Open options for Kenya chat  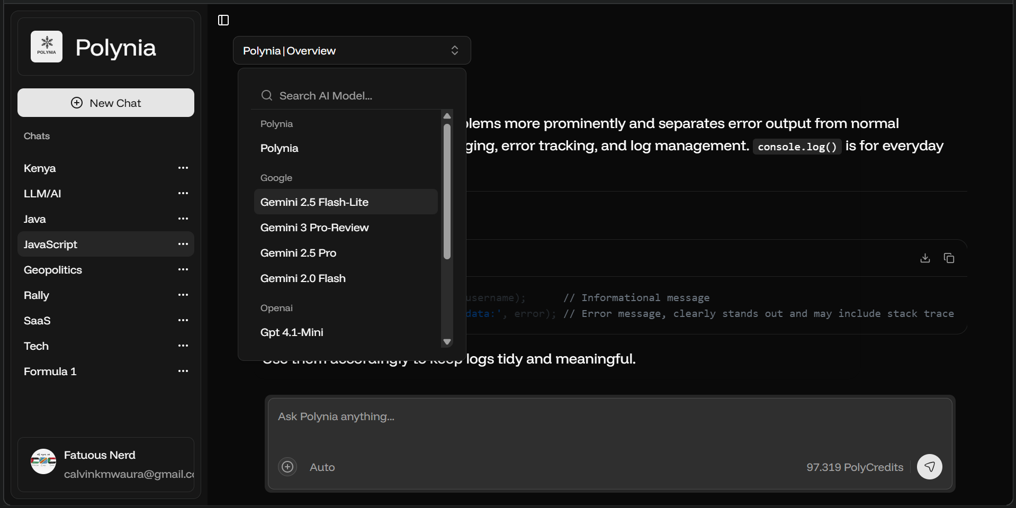pyautogui.click(x=183, y=168)
